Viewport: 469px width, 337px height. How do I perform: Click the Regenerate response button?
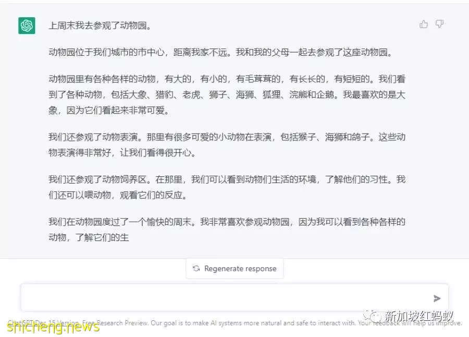tap(235, 269)
